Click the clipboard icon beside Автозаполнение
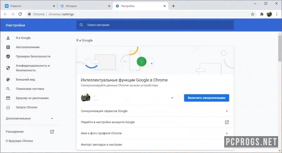 (x=8, y=47)
